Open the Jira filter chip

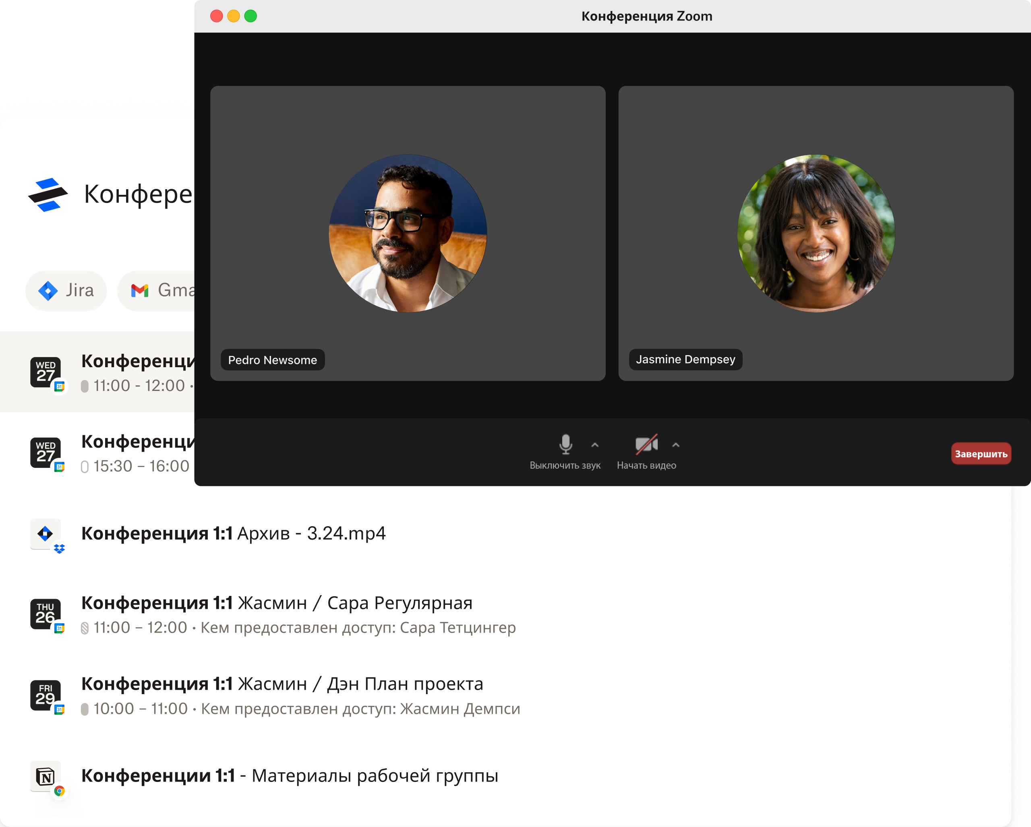(66, 291)
